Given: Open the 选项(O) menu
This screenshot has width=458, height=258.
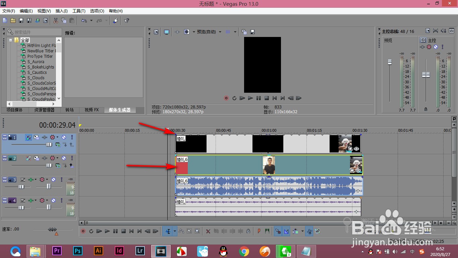Looking at the screenshot, I should pyautogui.click(x=97, y=11).
